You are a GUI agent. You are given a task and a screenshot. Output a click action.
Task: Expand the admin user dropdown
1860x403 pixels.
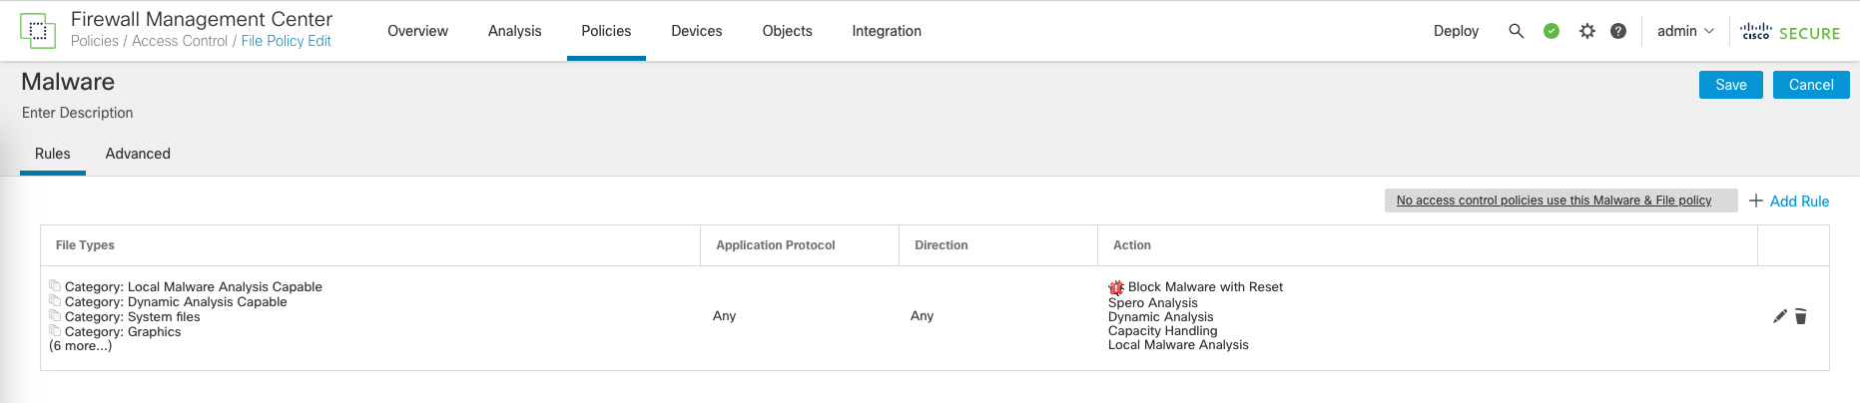tap(1685, 31)
